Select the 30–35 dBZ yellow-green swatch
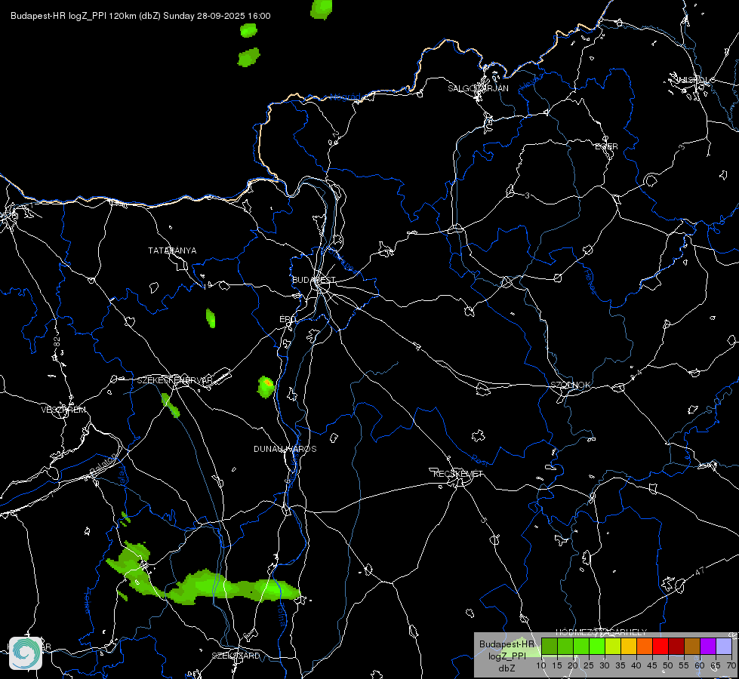 613,646
